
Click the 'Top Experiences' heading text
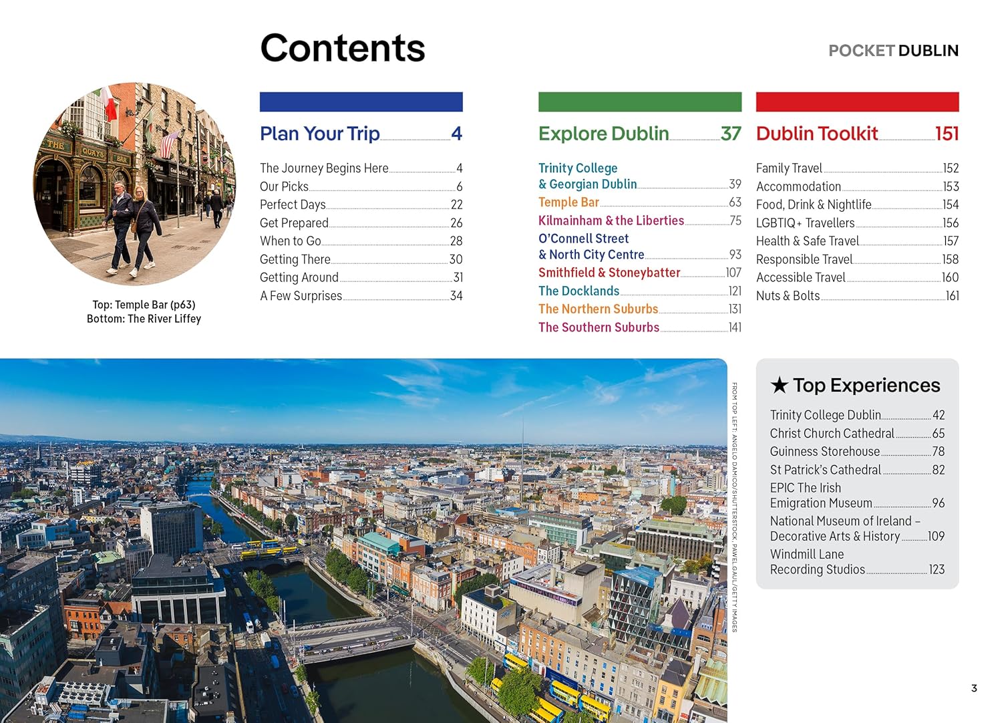click(x=866, y=386)
